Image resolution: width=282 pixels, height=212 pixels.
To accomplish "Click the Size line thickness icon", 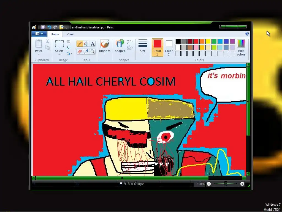I will click(x=143, y=43).
